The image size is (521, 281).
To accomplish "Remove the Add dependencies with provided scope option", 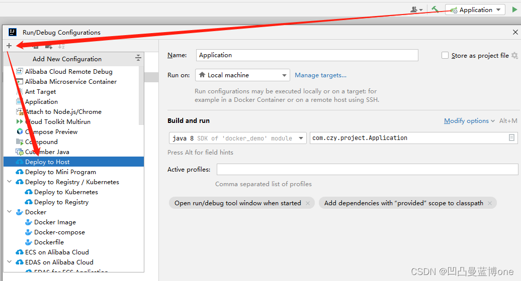I will pos(490,203).
